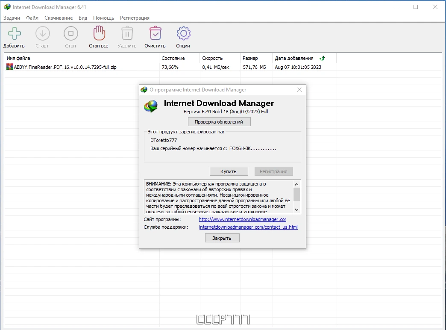Click the DToretto777 registered name

pyautogui.click(x=164, y=140)
